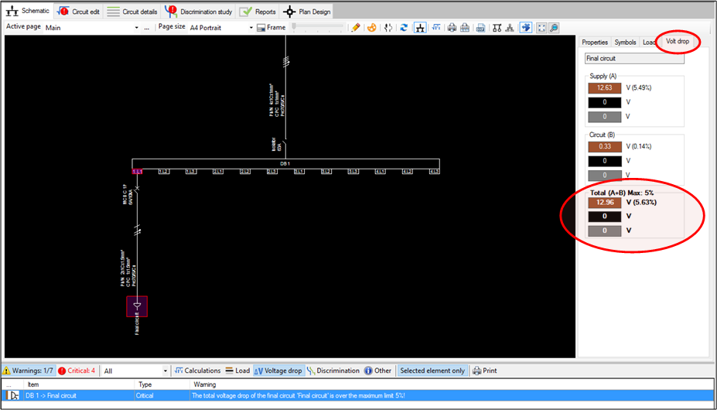Toggle the Discrimination warning filter
Screen dimensions: 717x410
click(x=333, y=371)
